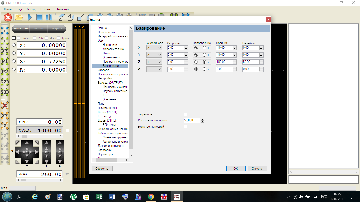Tick the checkbox next to OVRD

67,130
